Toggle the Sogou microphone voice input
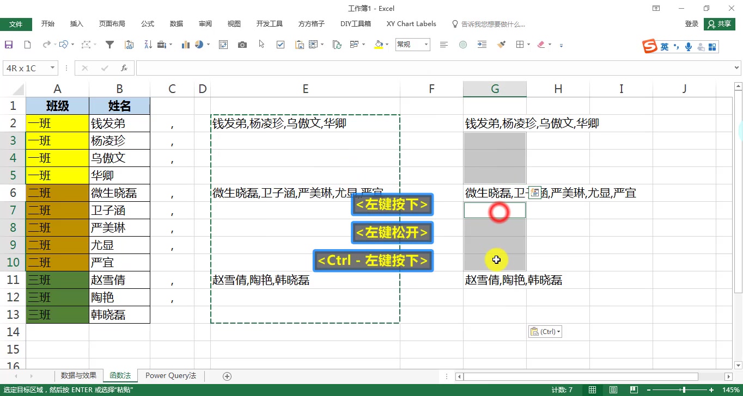 point(689,47)
